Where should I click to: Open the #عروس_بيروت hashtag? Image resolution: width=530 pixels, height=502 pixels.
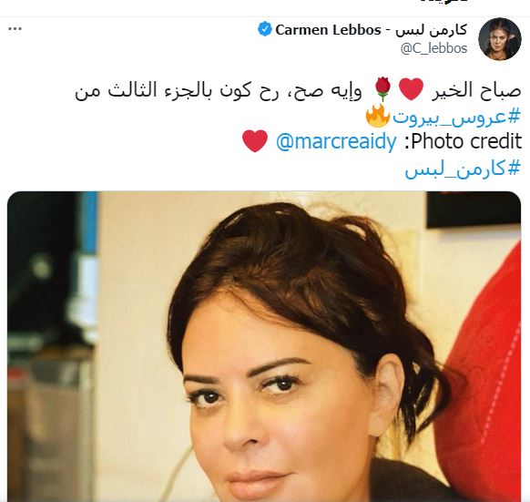456,117
